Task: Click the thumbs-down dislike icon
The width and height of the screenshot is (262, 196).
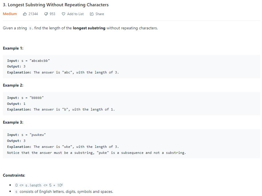Action: point(46,14)
